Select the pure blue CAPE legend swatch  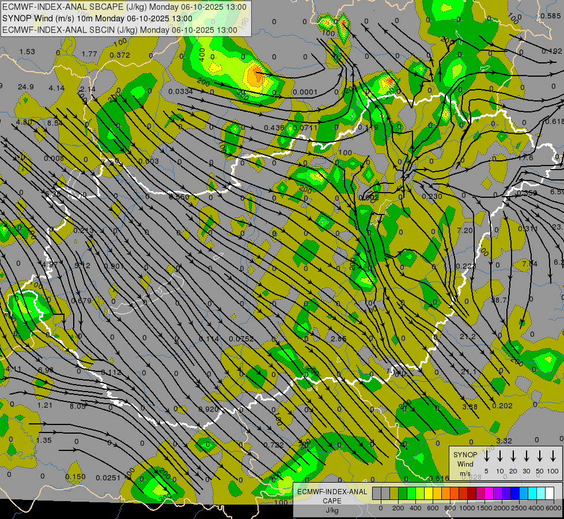coord(515,494)
